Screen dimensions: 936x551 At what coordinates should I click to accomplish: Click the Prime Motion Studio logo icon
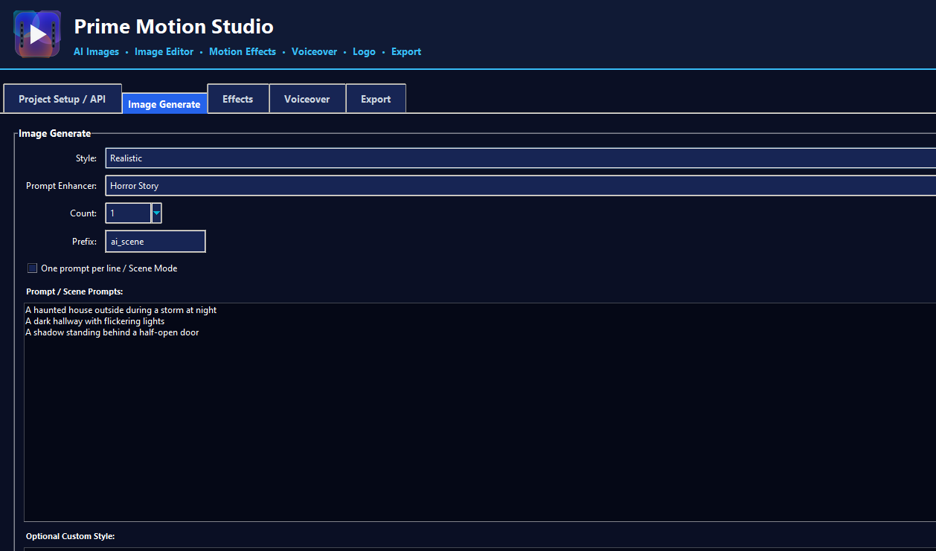click(x=37, y=34)
